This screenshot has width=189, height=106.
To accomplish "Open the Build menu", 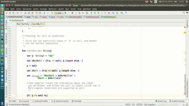I will (61, 9).
